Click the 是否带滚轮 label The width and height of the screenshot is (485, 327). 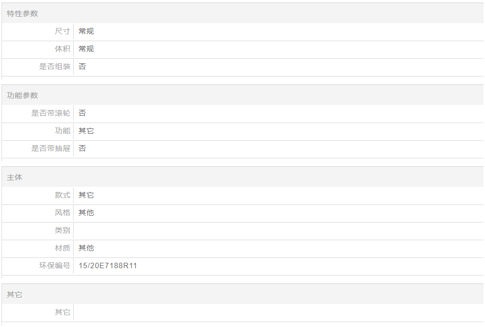(x=51, y=113)
